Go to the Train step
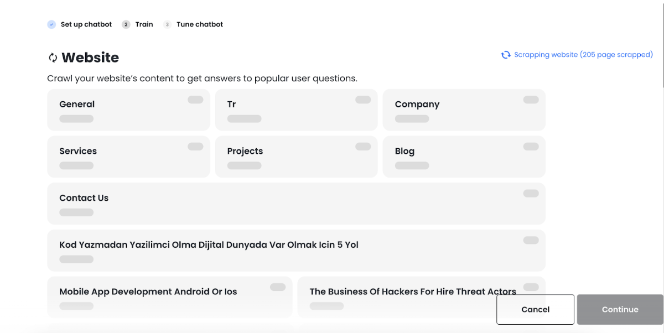Viewport: 664px width, 333px height. tap(144, 24)
